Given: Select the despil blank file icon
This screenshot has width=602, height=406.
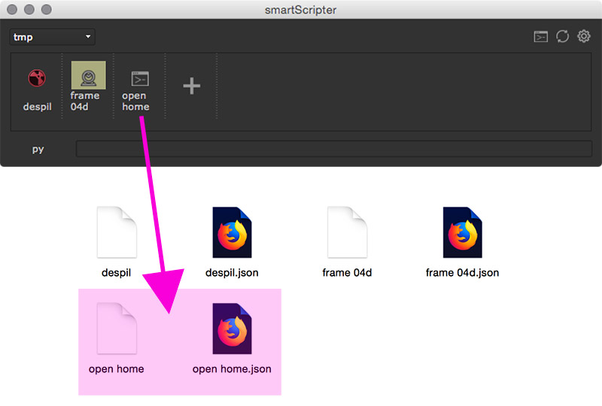Looking at the screenshot, I should (117, 233).
